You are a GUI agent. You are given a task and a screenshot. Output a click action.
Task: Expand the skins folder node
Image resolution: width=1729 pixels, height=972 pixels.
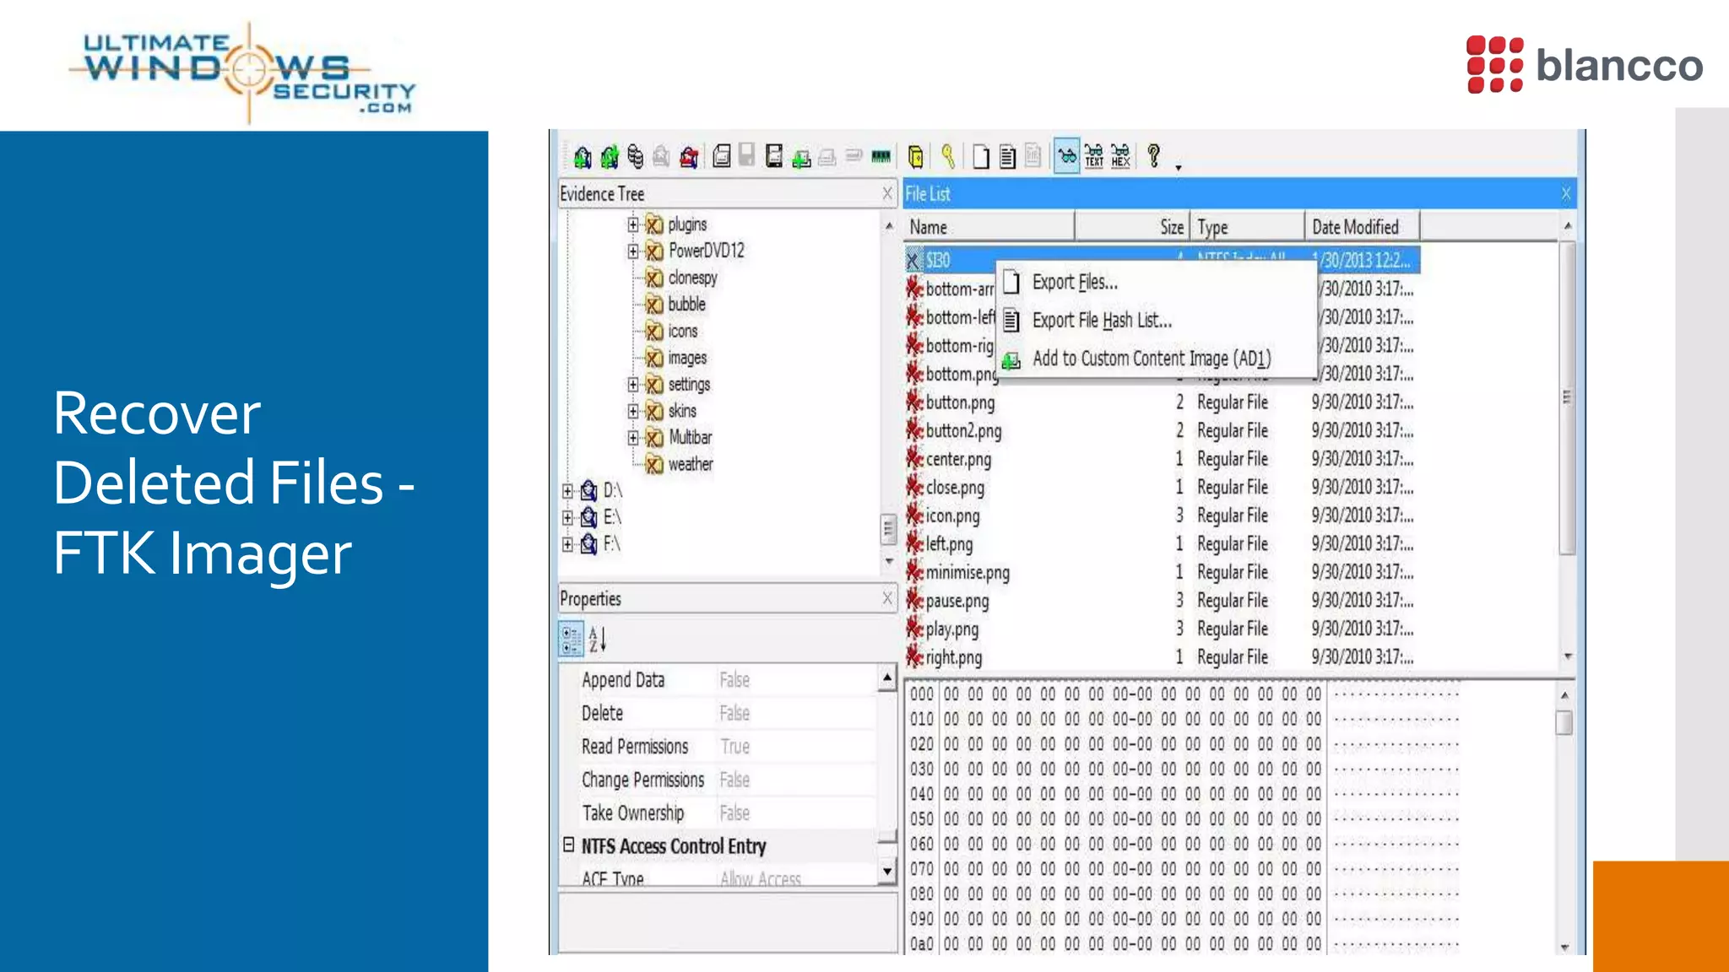(x=633, y=411)
